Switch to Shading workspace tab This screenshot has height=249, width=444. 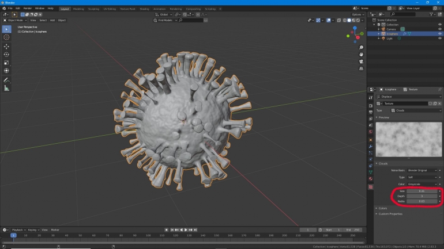pyautogui.click(x=144, y=9)
